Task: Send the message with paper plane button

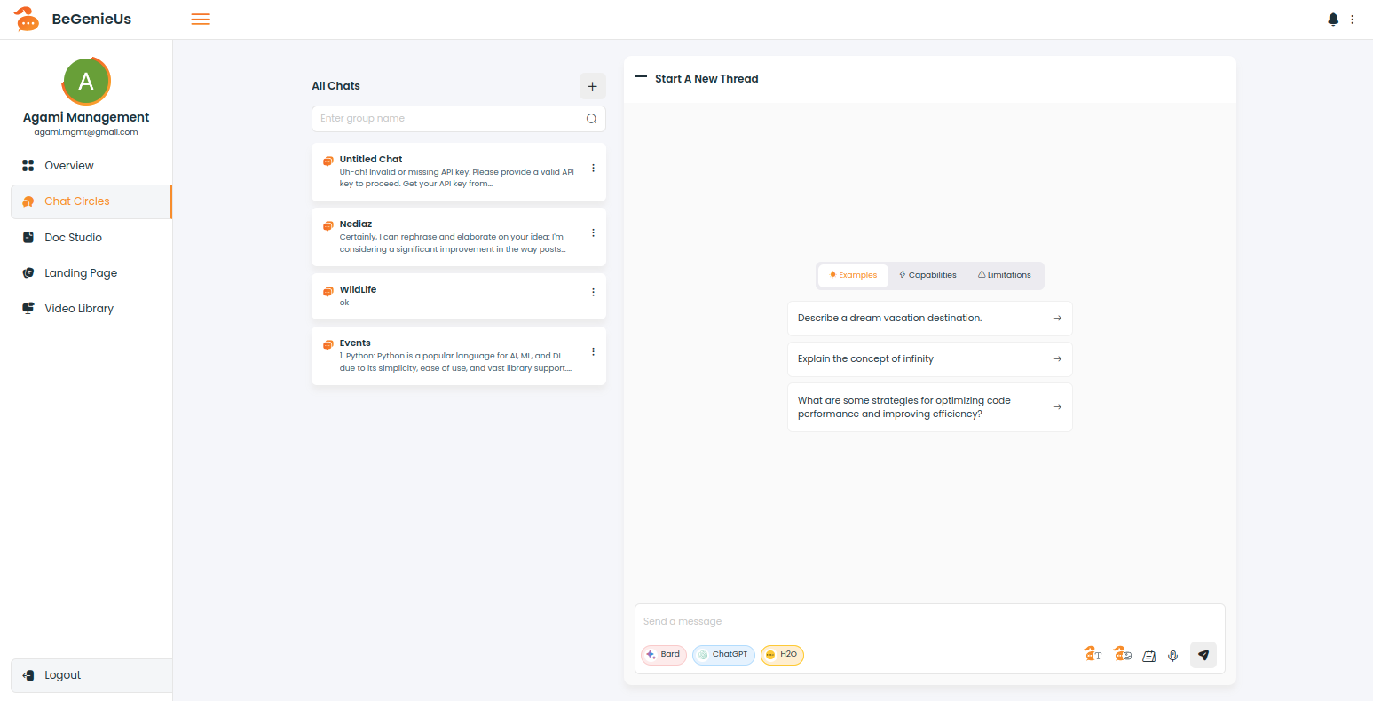Action: [1203, 655]
